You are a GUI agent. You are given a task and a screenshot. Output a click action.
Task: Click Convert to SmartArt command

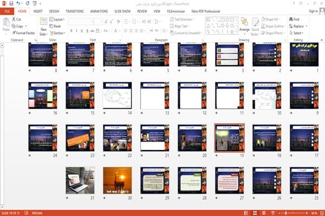185,33
